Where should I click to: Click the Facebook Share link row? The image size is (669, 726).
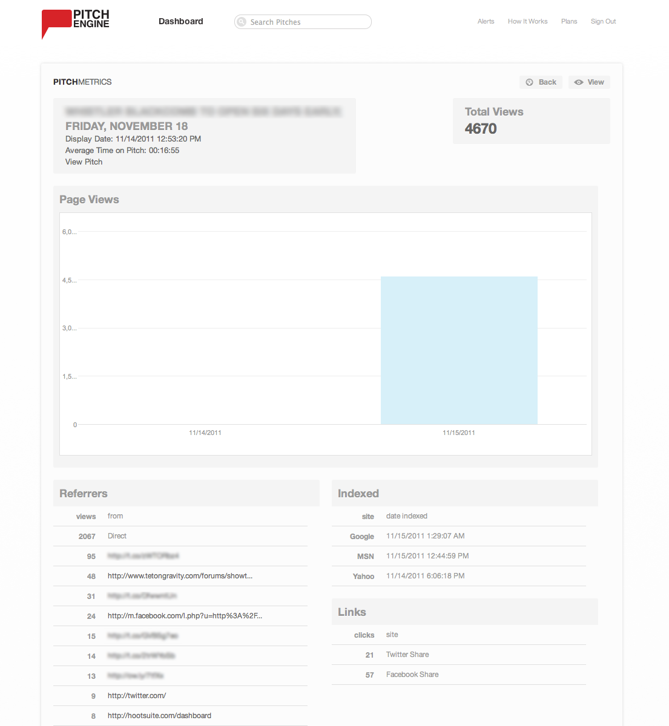459,675
